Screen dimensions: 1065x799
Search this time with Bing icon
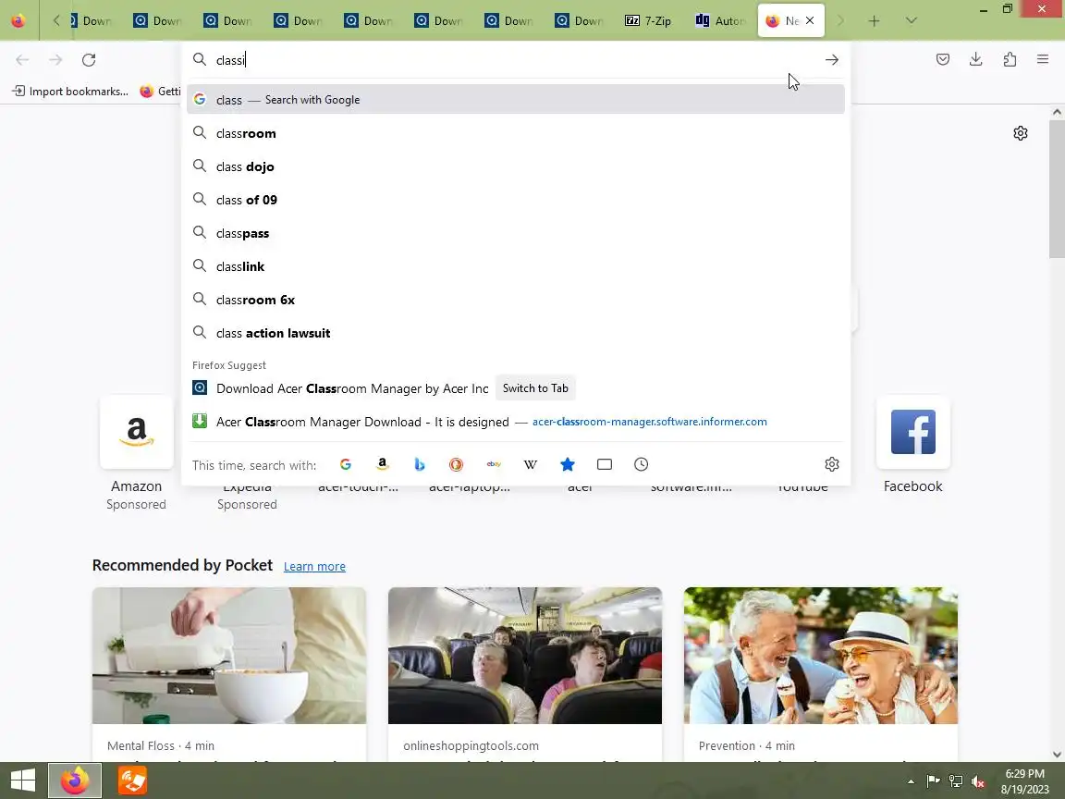[x=419, y=465]
